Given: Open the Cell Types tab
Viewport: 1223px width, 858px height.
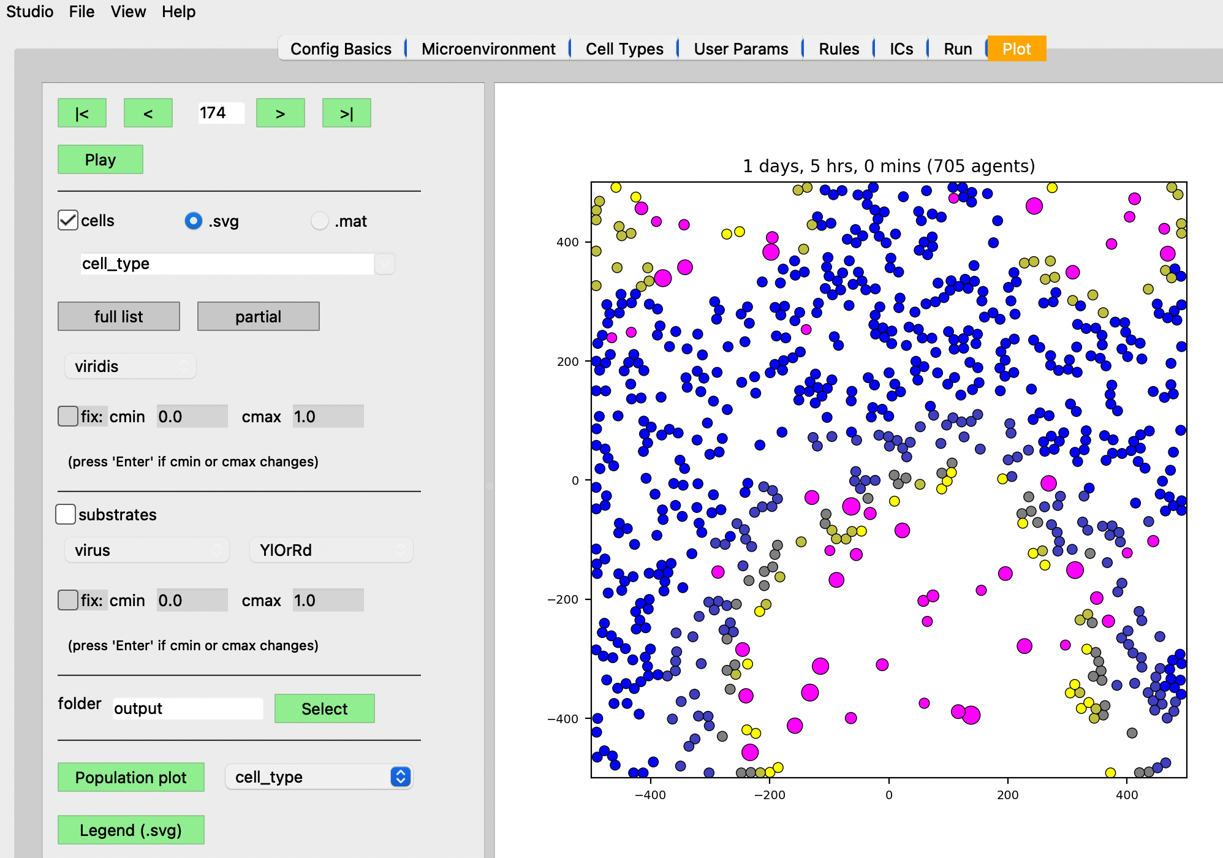Looking at the screenshot, I should click(624, 48).
